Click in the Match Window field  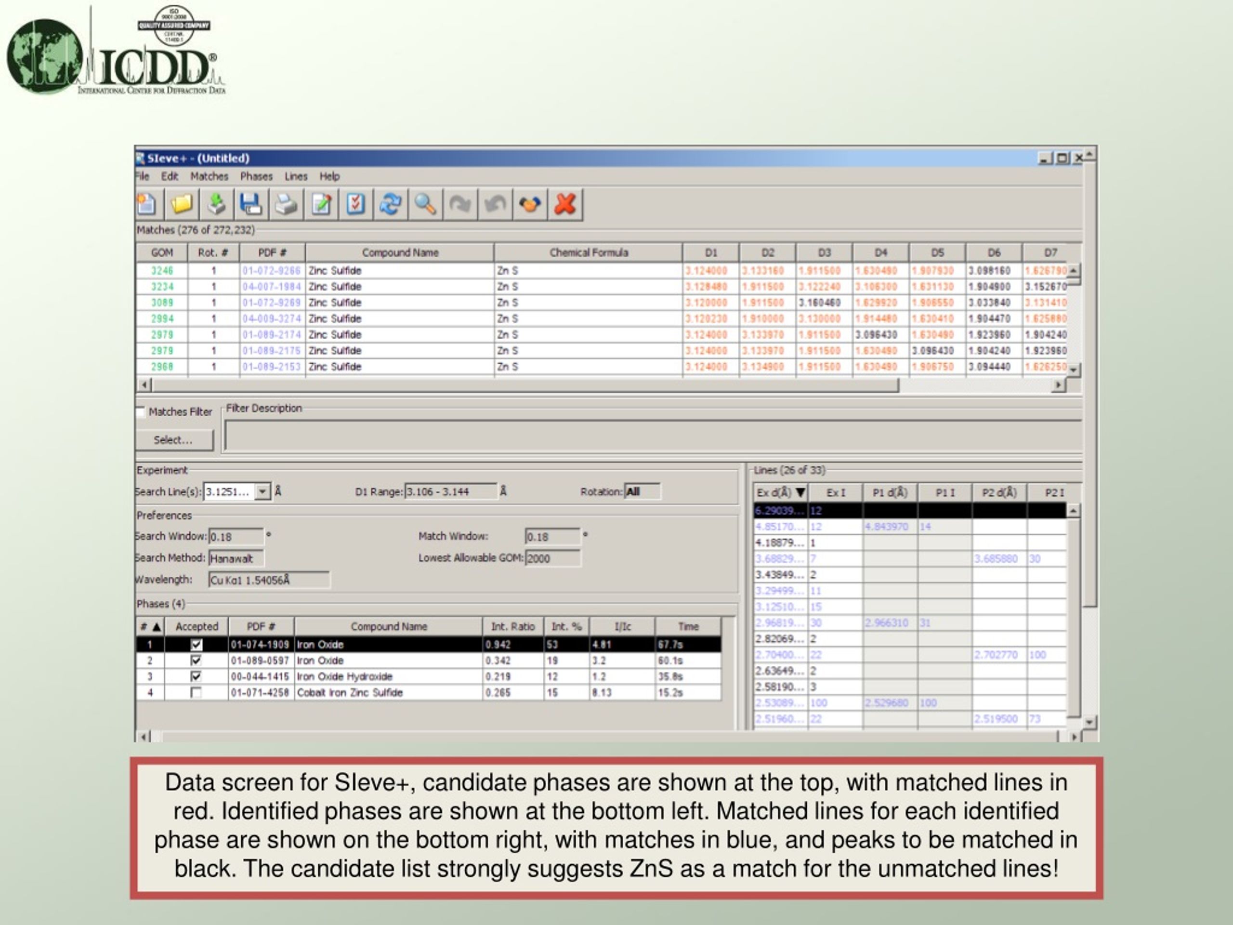click(x=552, y=536)
